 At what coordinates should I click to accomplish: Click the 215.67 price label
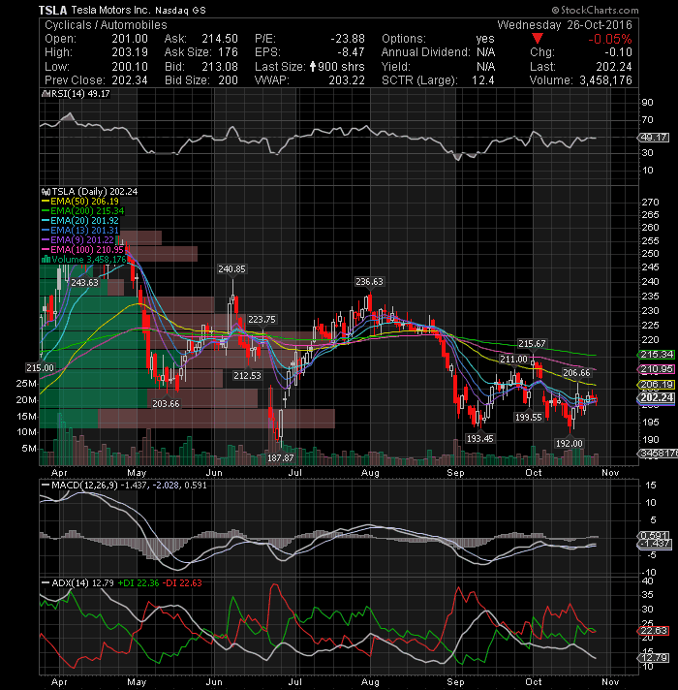click(532, 344)
